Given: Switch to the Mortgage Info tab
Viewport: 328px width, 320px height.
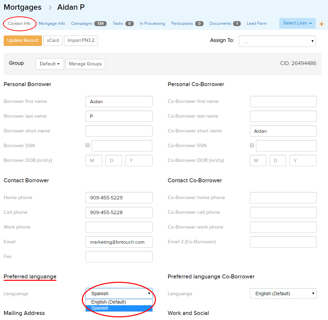Looking at the screenshot, I should [52, 23].
